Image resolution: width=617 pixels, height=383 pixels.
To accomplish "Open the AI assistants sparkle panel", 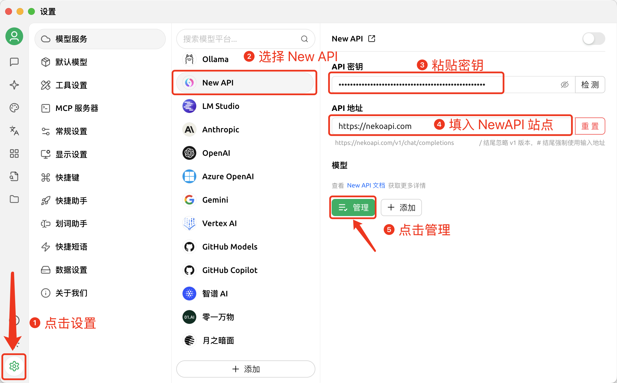I will (x=14, y=85).
